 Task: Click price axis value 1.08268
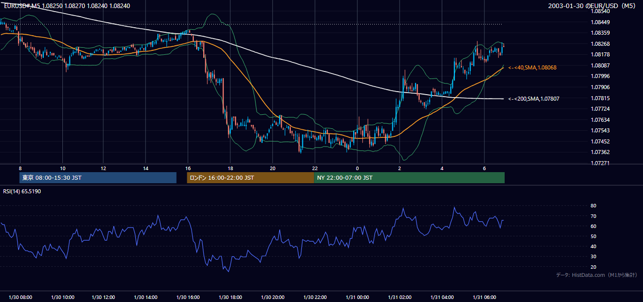(601, 44)
